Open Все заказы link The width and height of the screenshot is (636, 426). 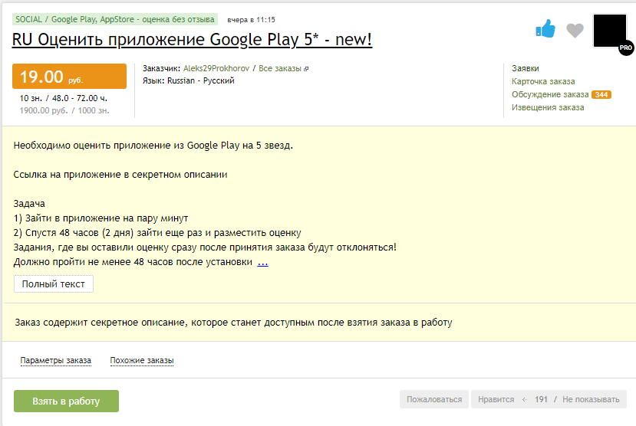pos(280,68)
